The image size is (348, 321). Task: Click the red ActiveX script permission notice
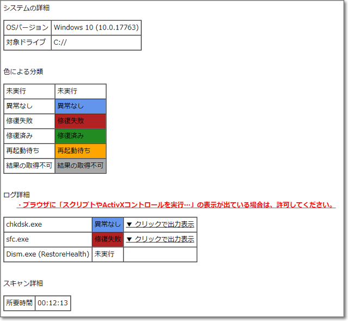click(176, 205)
